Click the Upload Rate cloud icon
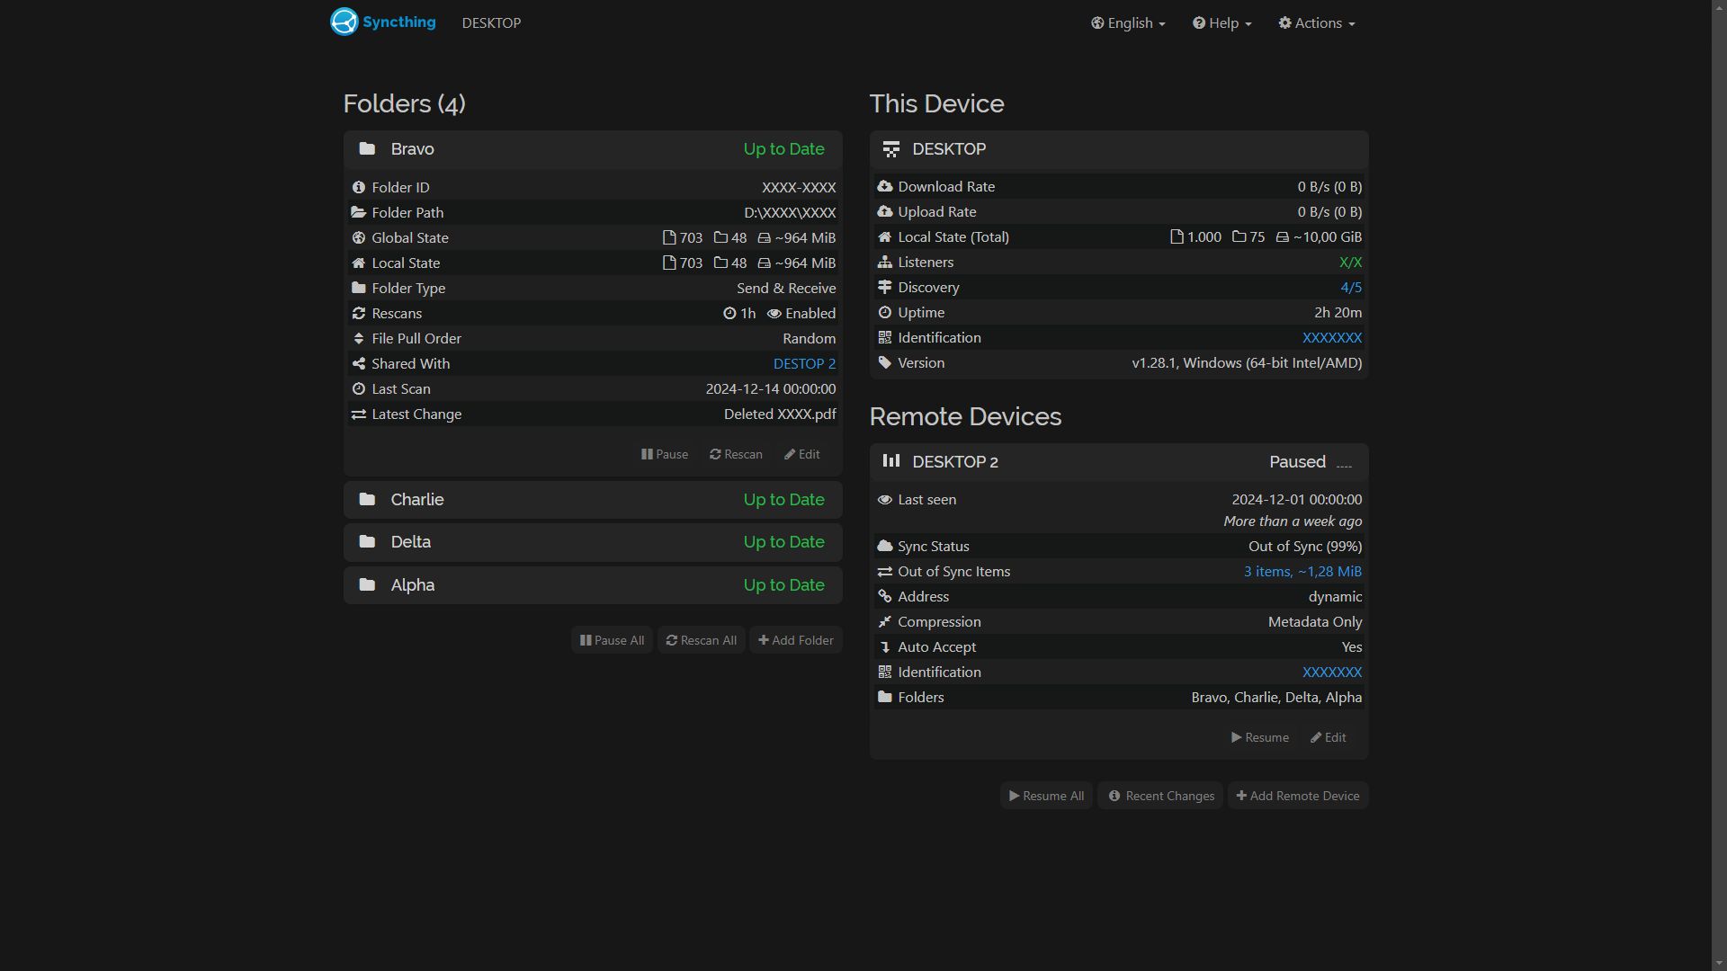The height and width of the screenshot is (971, 1727). (885, 211)
